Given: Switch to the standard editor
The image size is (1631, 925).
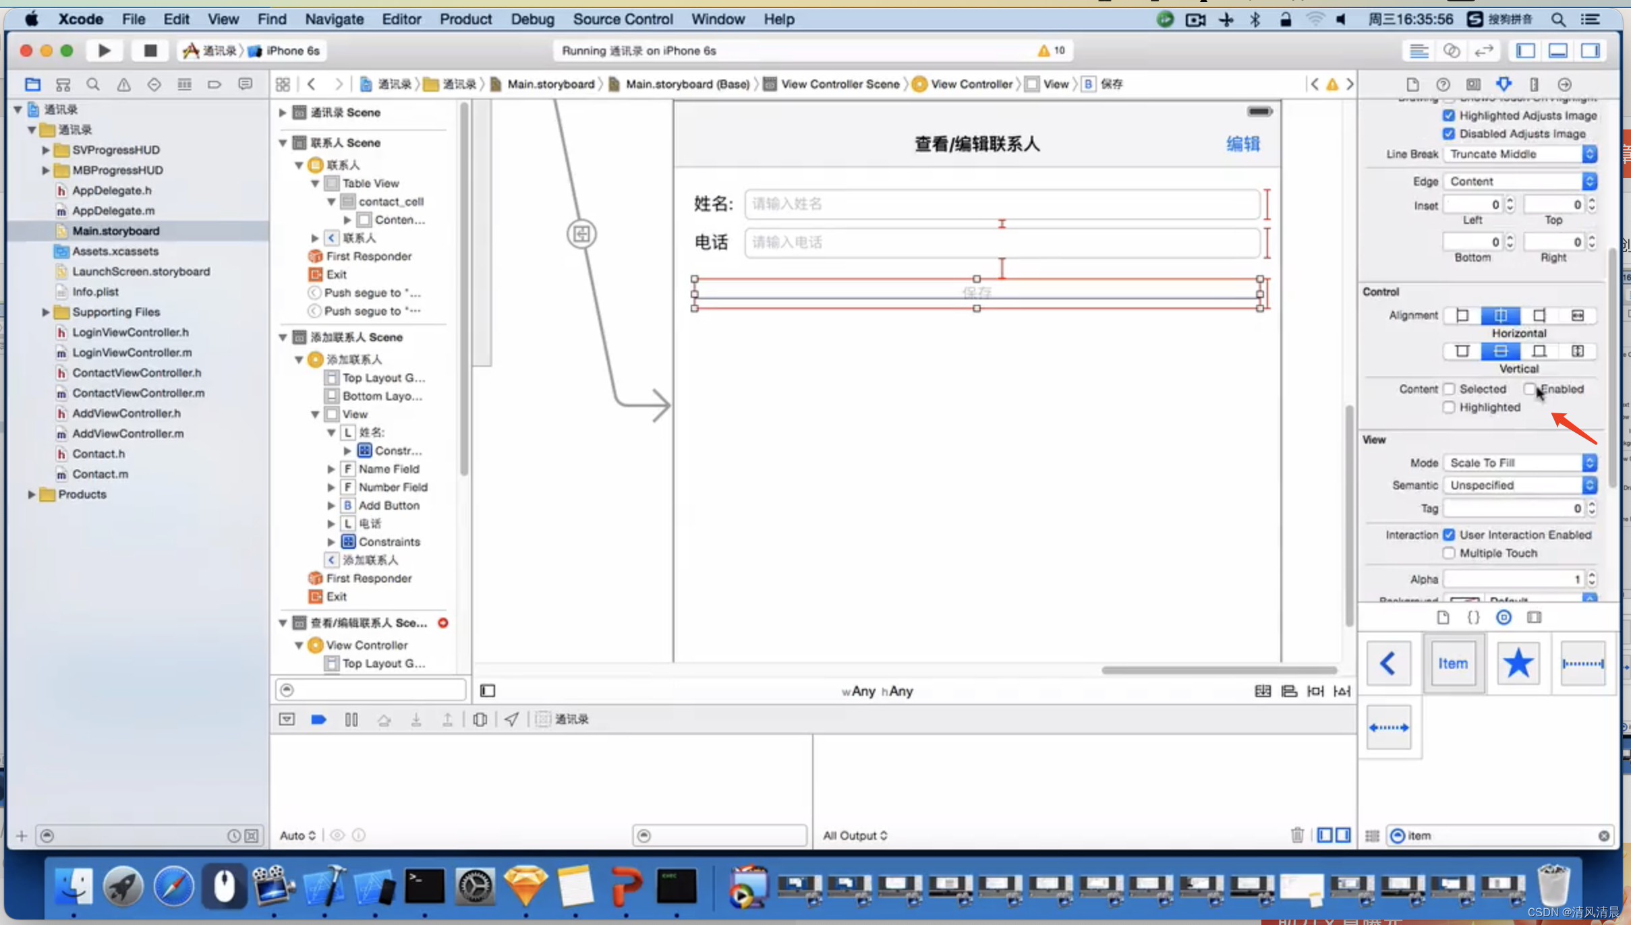Looking at the screenshot, I should click(1419, 51).
